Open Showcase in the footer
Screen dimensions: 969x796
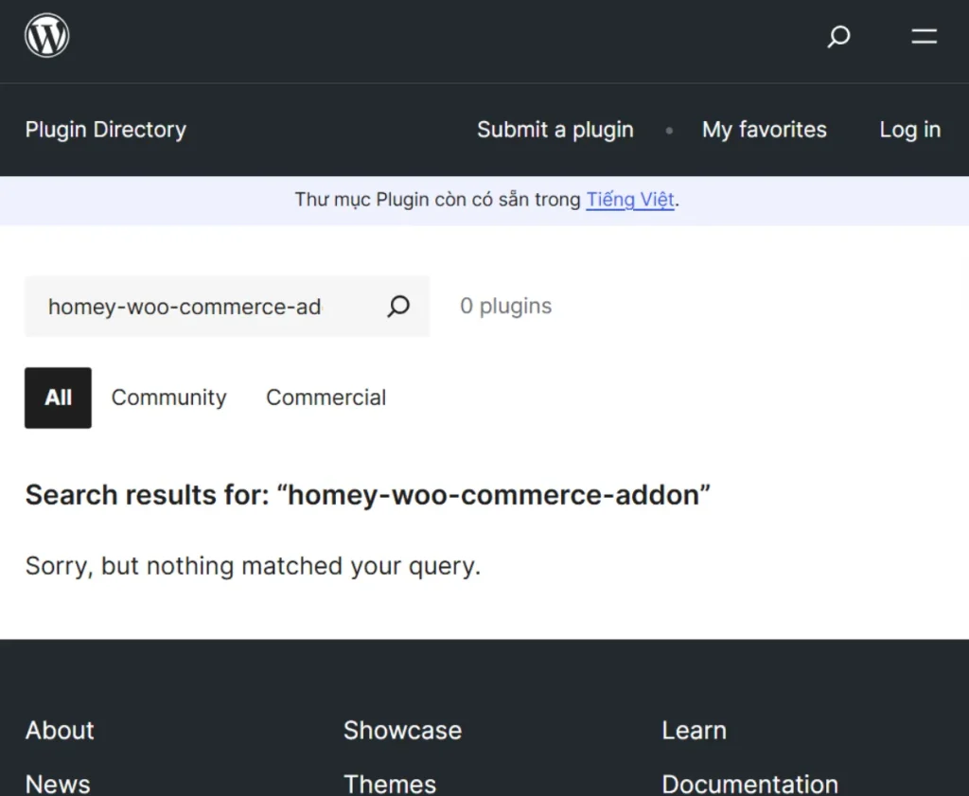tap(402, 731)
